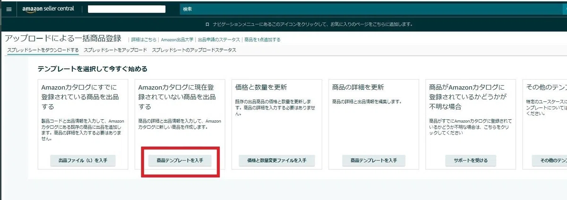Click the favorites bar hint text ナビゲーションメニューにある…
Screen dimensions: 567x200
(x=313, y=24)
